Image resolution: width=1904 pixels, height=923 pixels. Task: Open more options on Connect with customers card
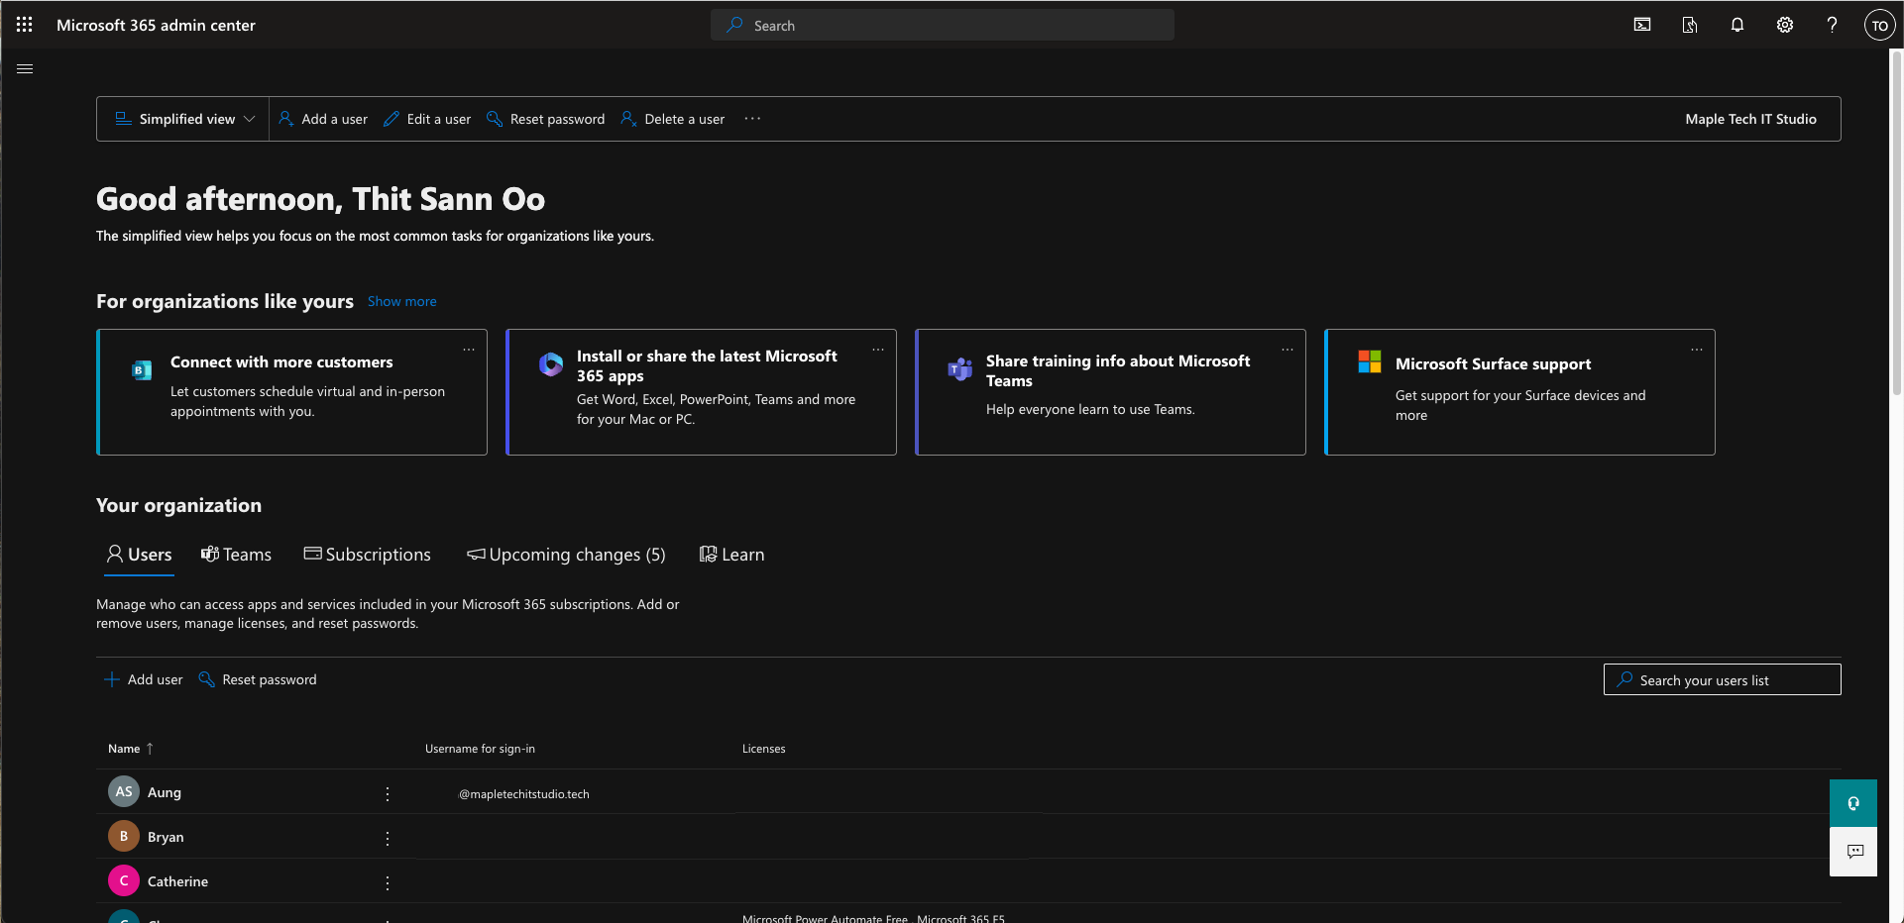(469, 350)
